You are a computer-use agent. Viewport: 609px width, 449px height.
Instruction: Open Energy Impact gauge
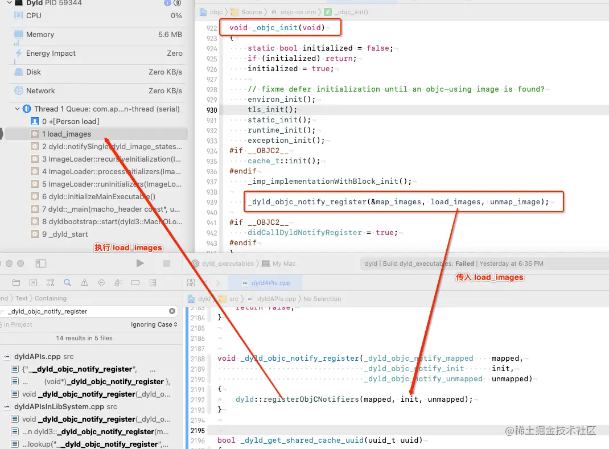coord(98,53)
